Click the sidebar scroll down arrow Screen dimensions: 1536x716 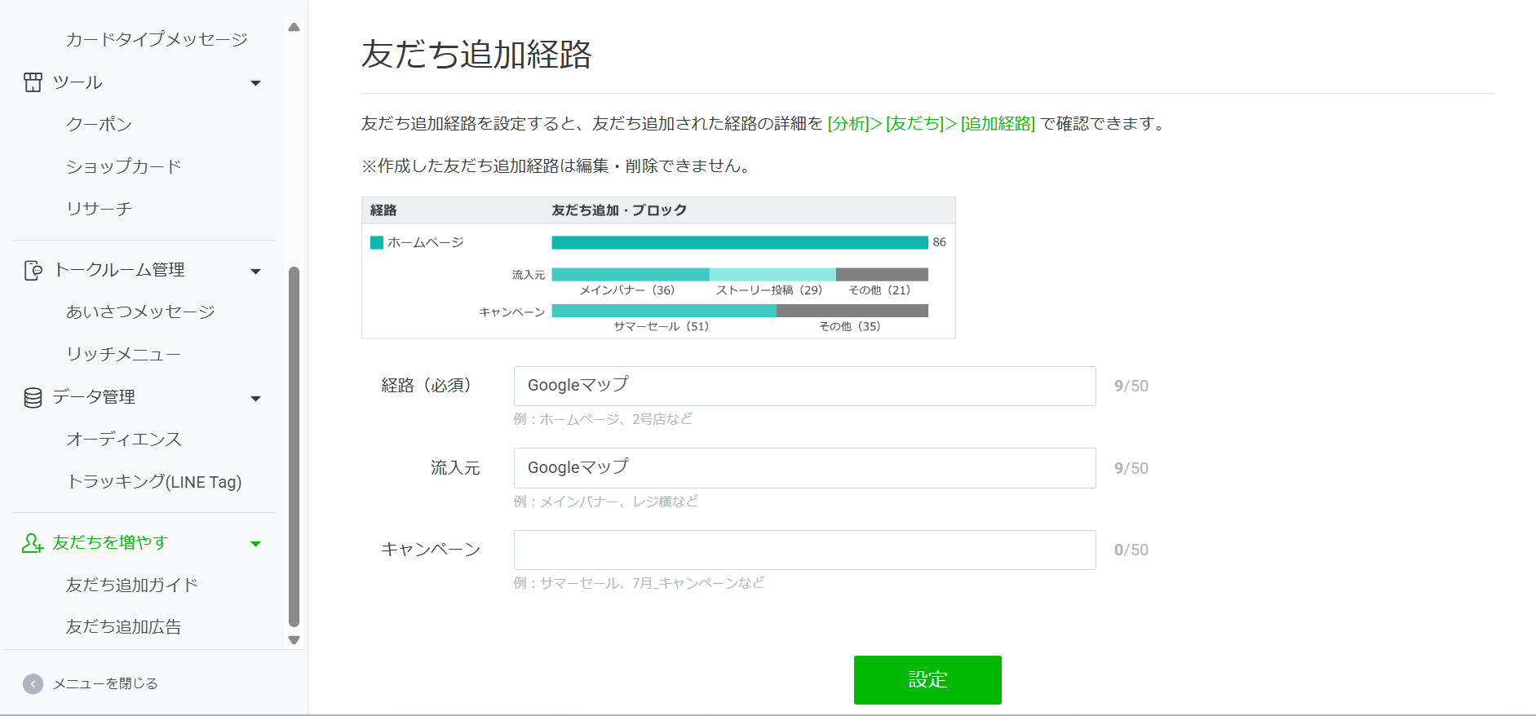(x=294, y=640)
